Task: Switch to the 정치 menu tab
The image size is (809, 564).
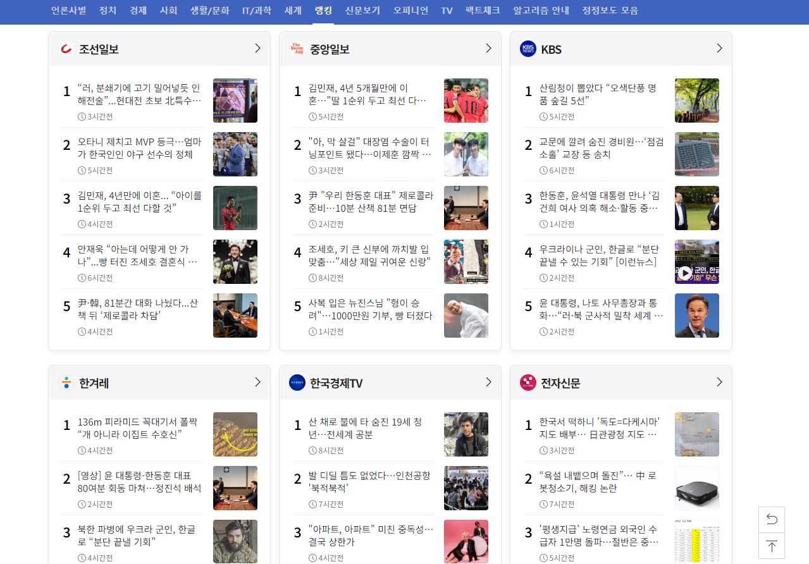Action: [x=108, y=11]
